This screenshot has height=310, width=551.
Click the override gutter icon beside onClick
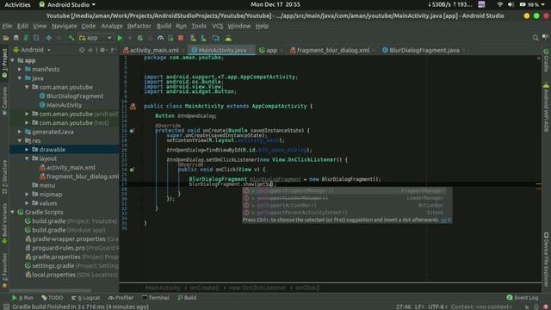click(x=132, y=170)
